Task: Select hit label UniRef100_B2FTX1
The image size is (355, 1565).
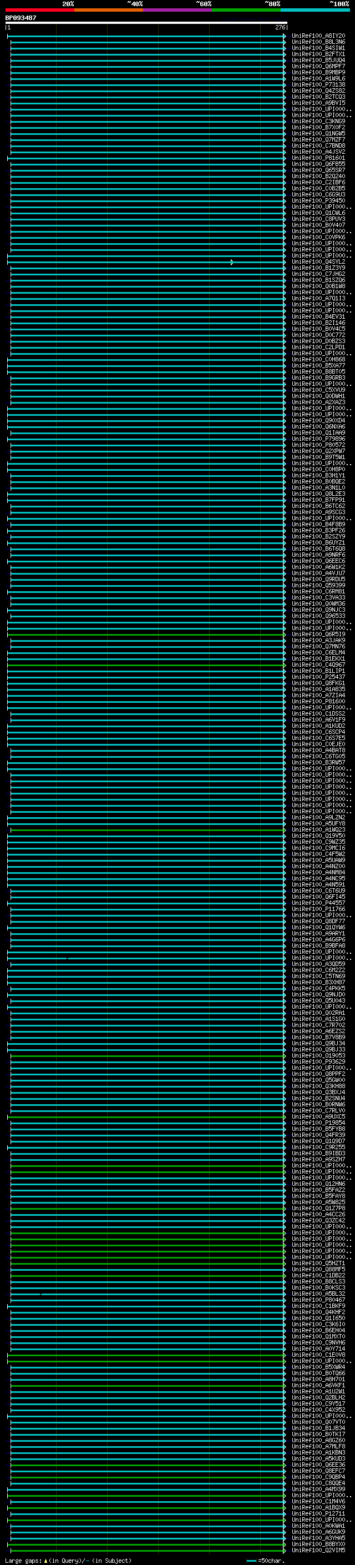Action: click(318, 54)
